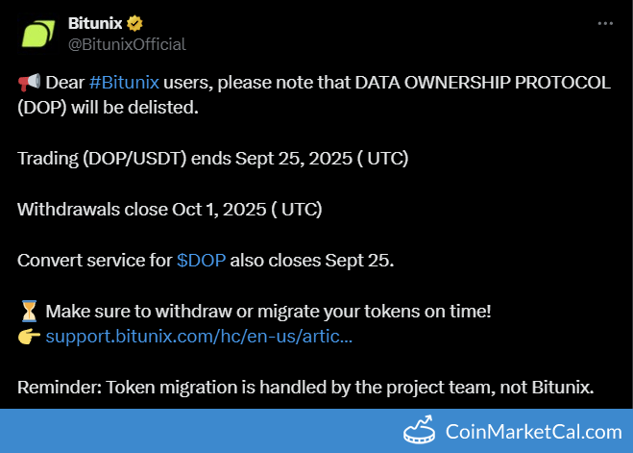Click the 'Make sure to withdraw' text
The image size is (633, 453).
(269, 312)
